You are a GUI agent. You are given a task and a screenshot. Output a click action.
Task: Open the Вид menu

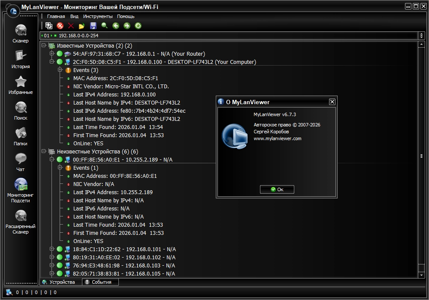click(x=74, y=16)
